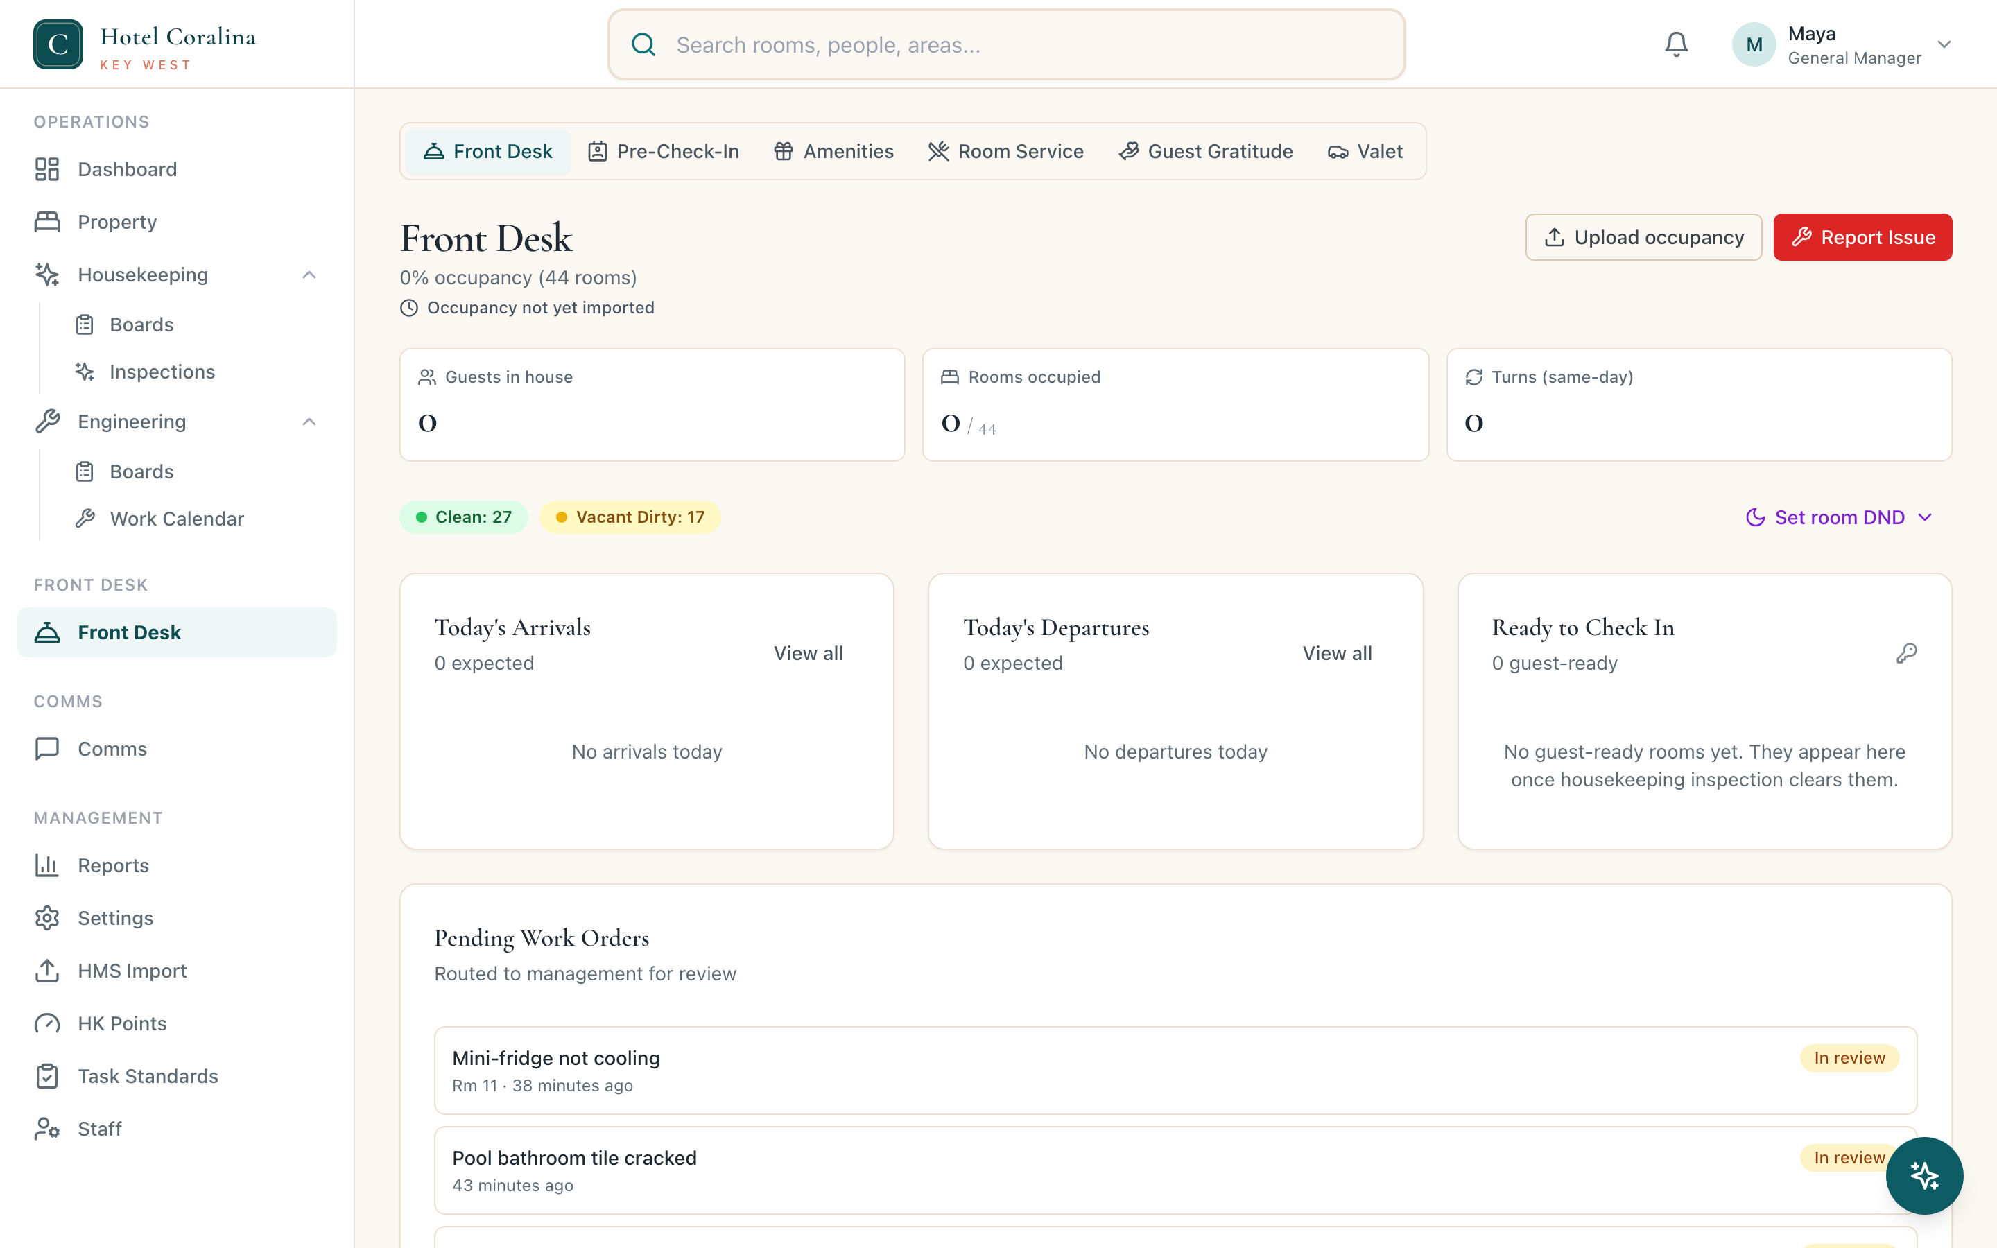Click the HK Points gauge icon
Viewport: 1997px width, 1248px height.
point(47,1023)
